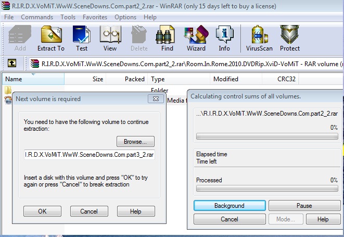This screenshot has width=344, height=237.
Task: Open the View tool icon
Action: click(110, 38)
